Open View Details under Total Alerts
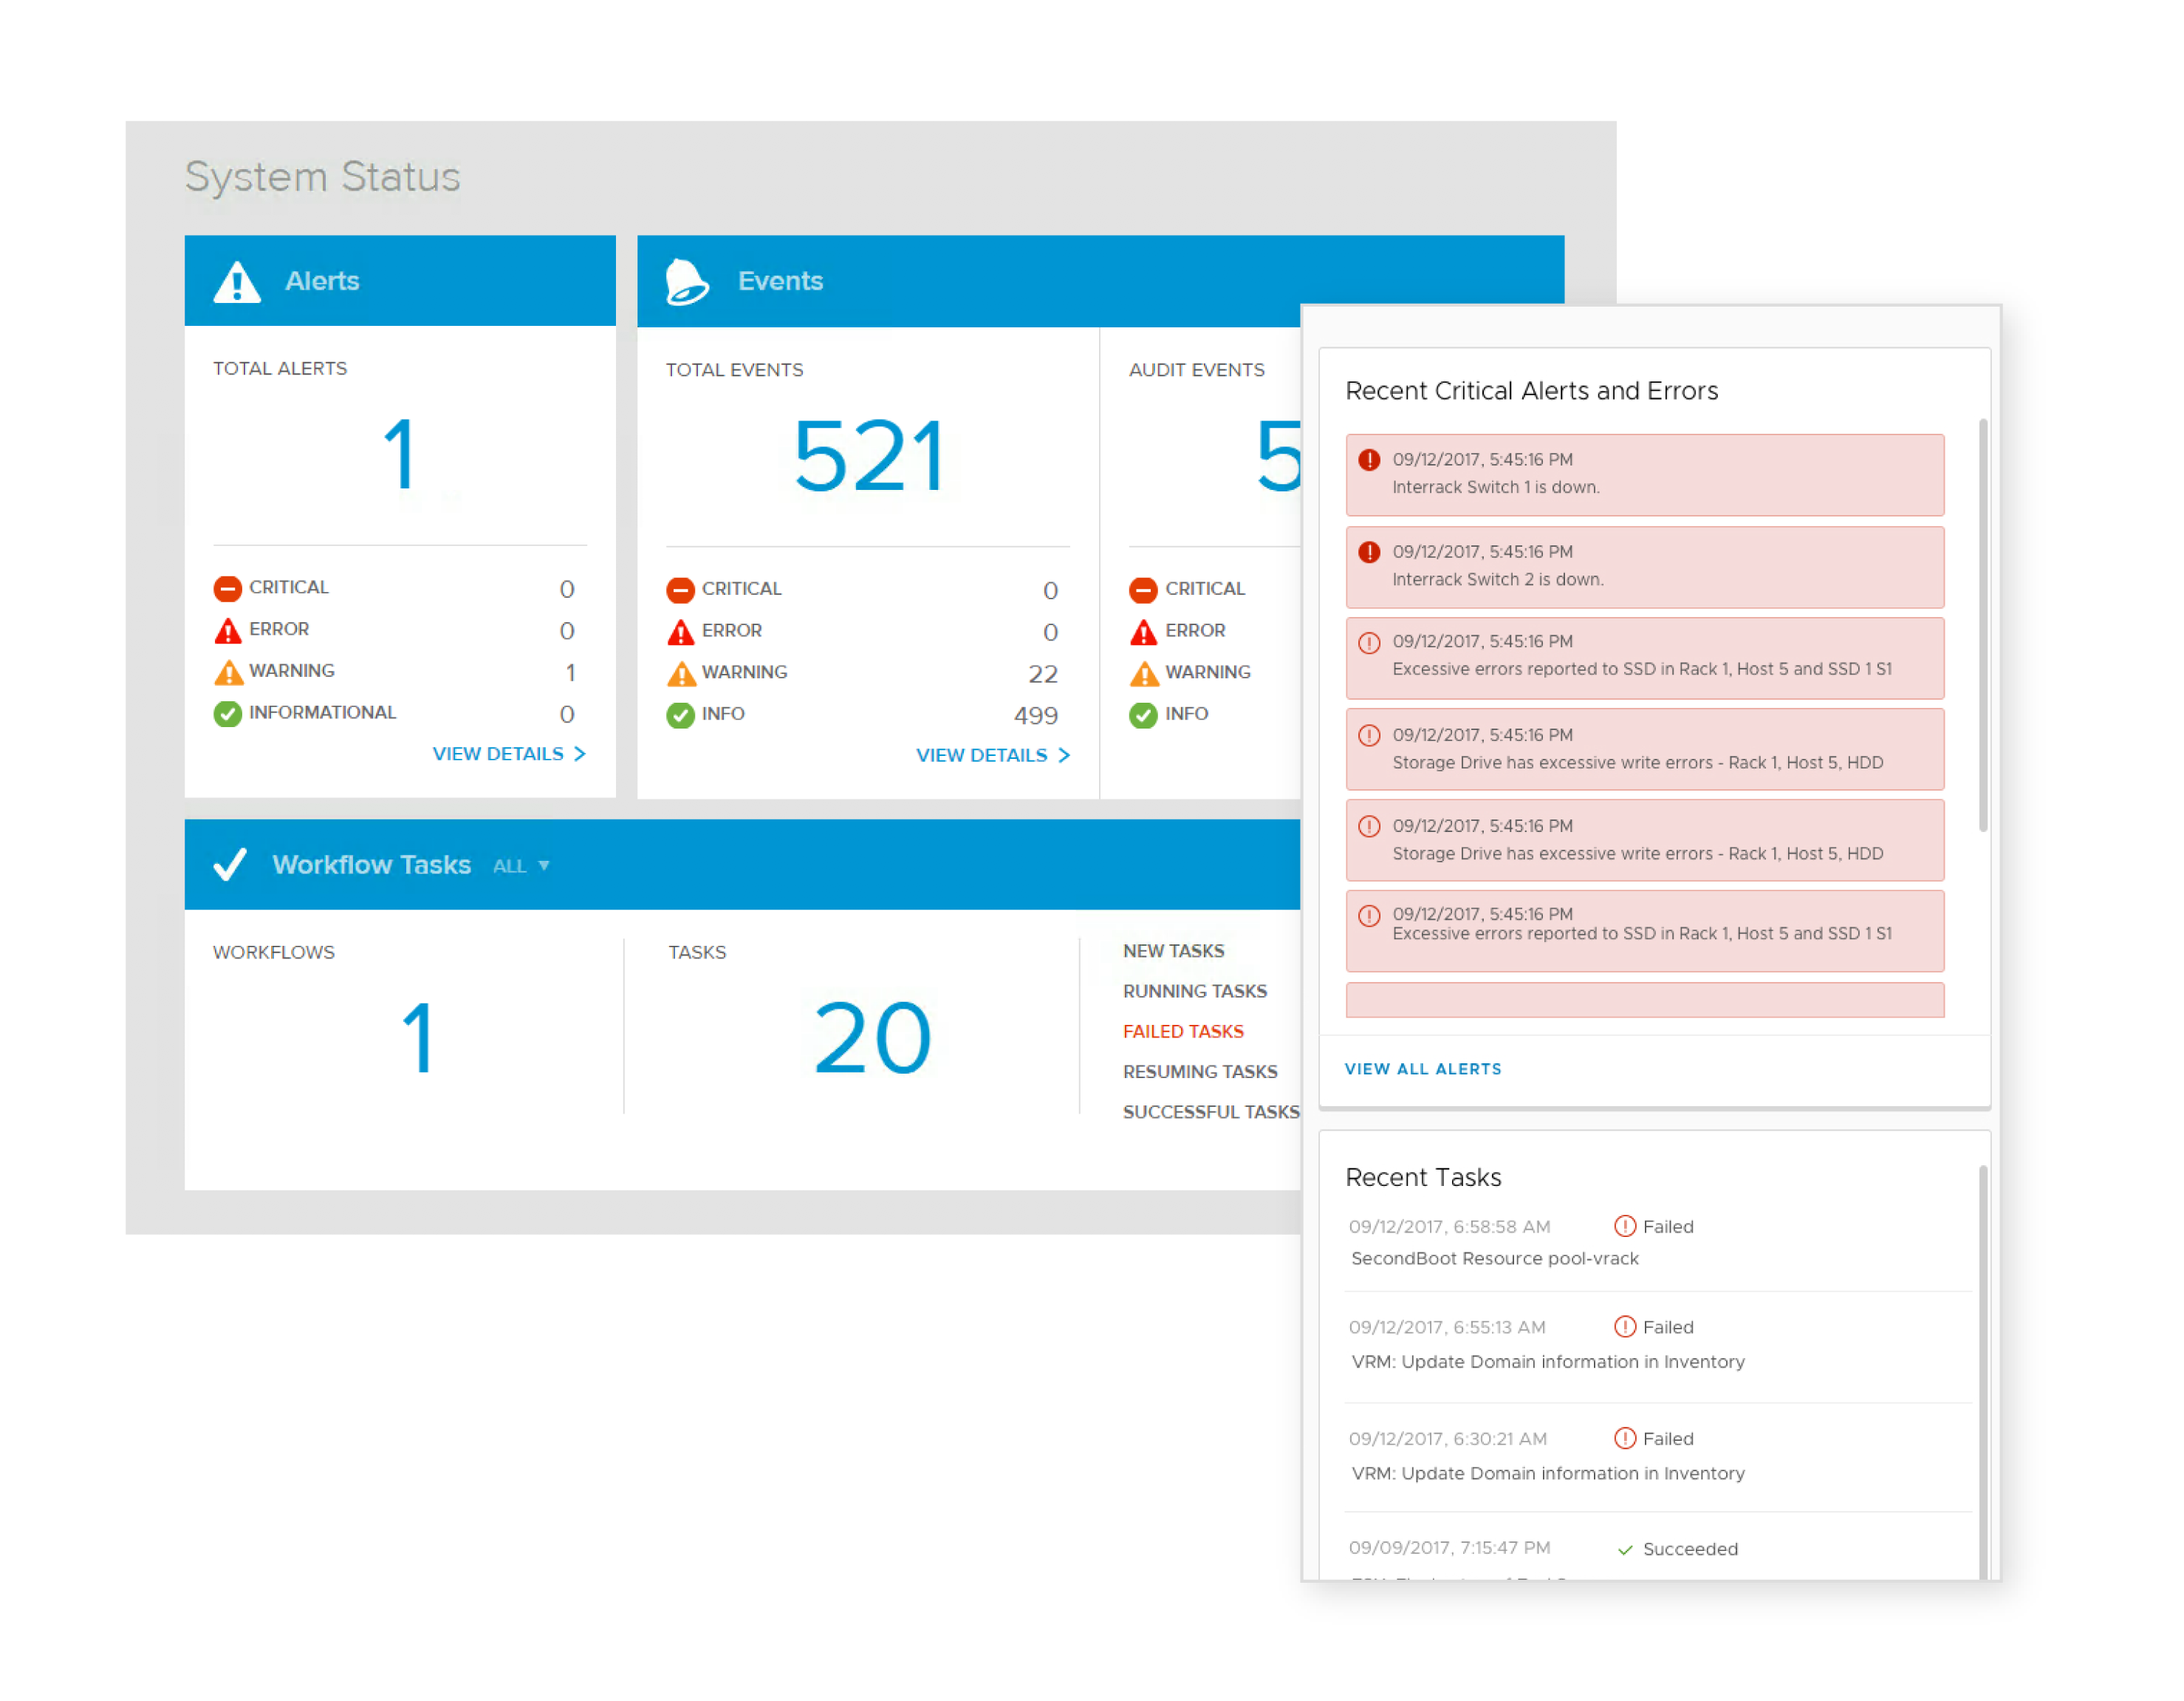 pyautogui.click(x=508, y=754)
